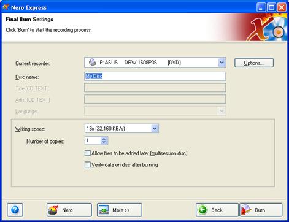This screenshot has height=222, width=289.
Task: Expand extra settings with More >>
Action: [x=120, y=210]
